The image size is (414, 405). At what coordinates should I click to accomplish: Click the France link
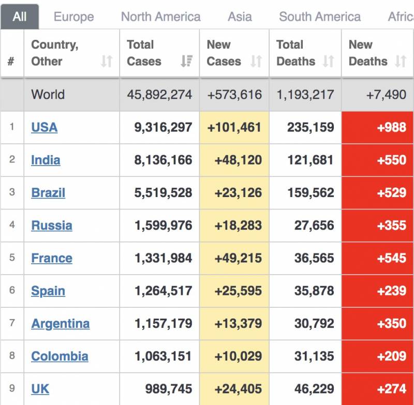(x=51, y=258)
